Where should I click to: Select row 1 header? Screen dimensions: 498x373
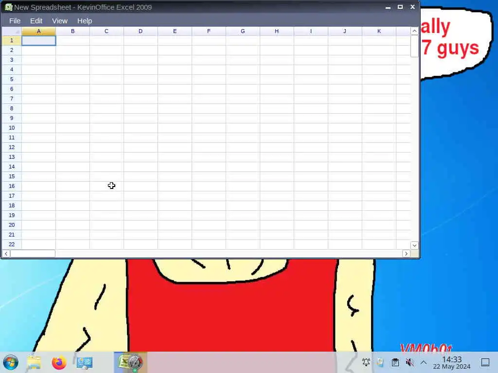(12, 41)
